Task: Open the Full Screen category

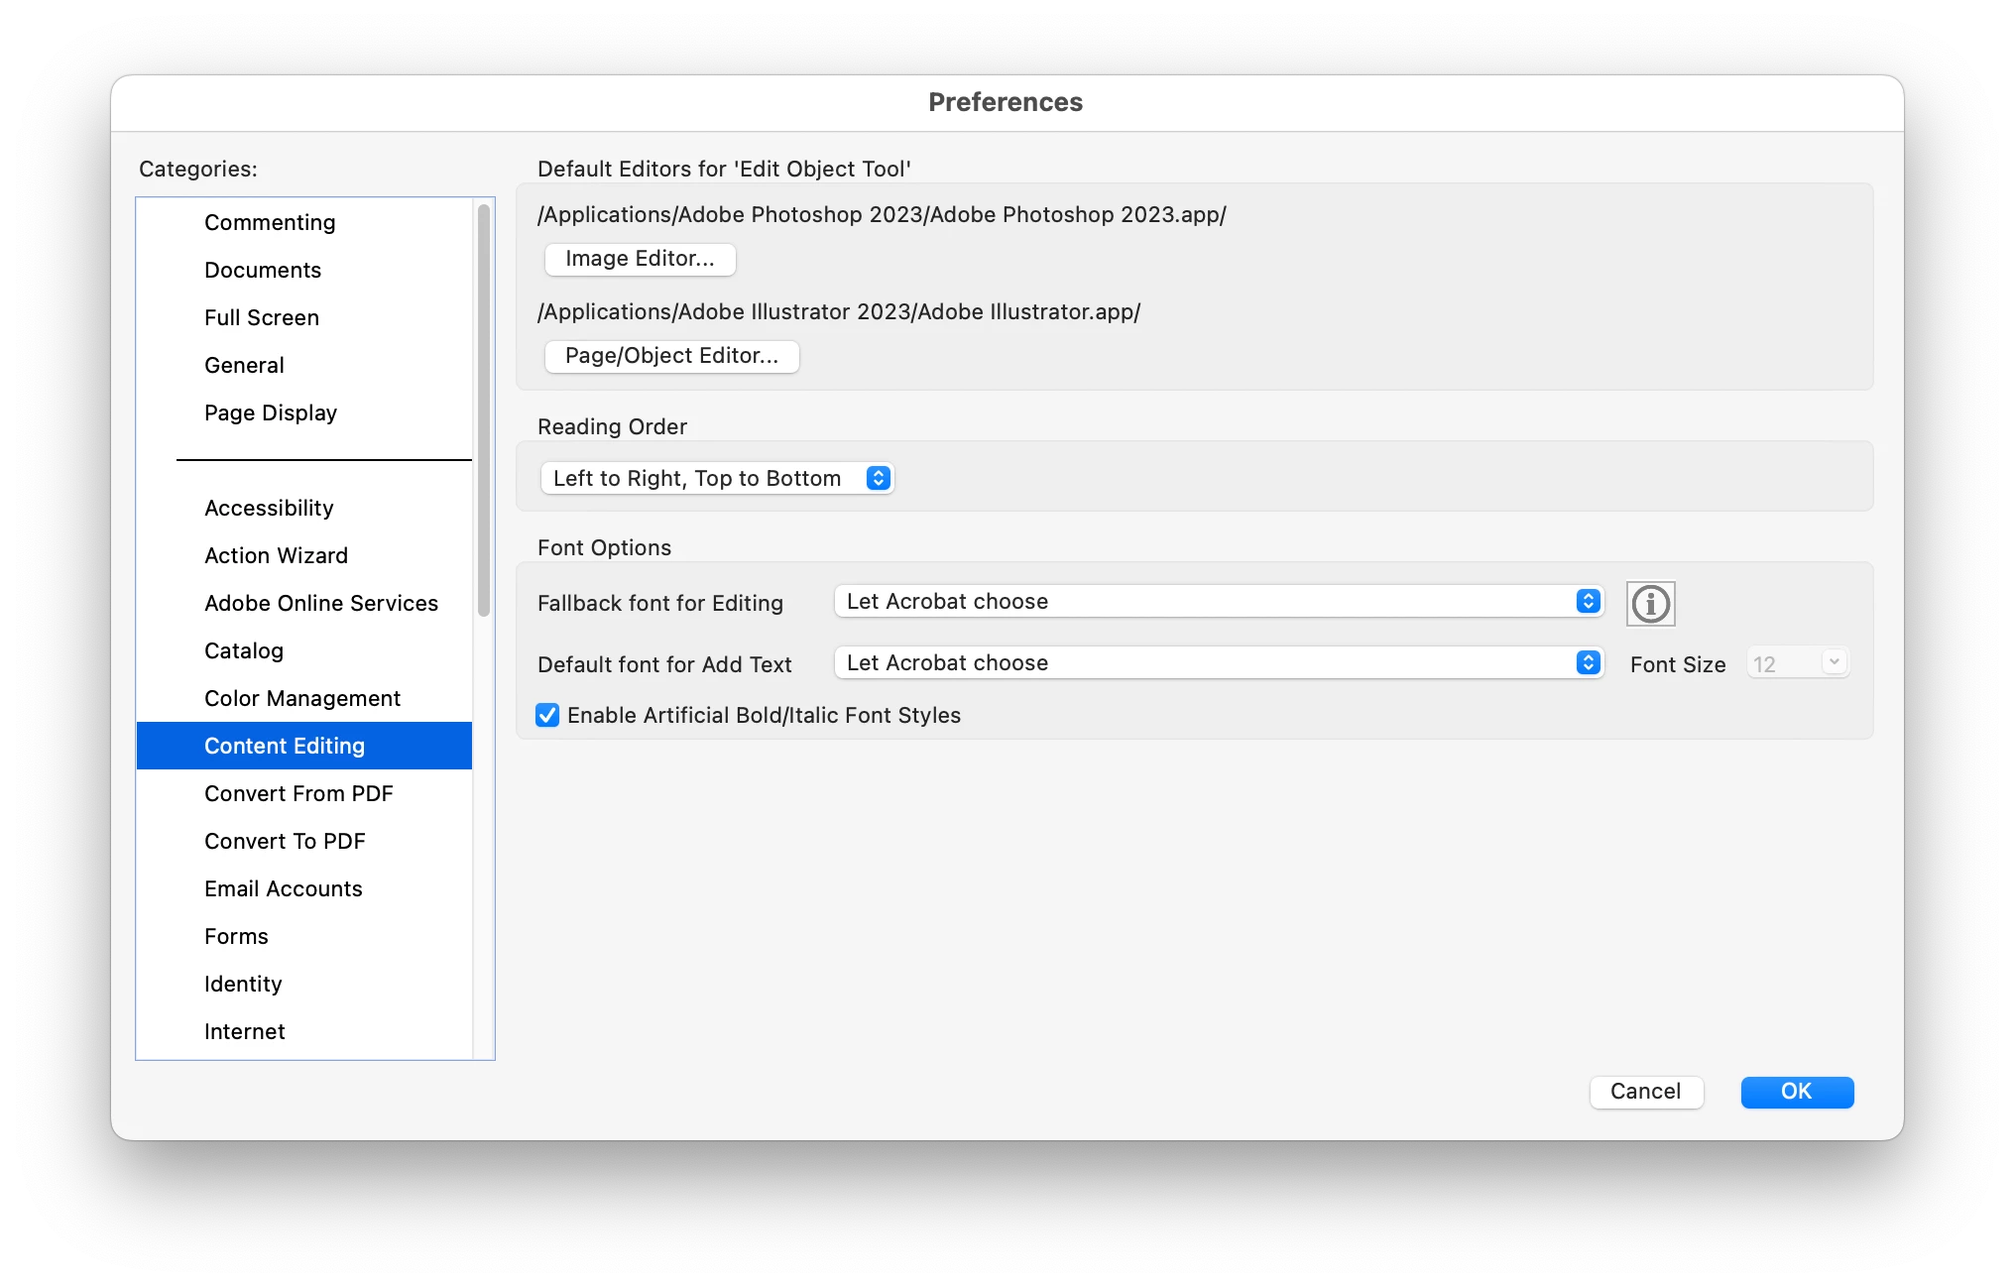Action: point(262,317)
